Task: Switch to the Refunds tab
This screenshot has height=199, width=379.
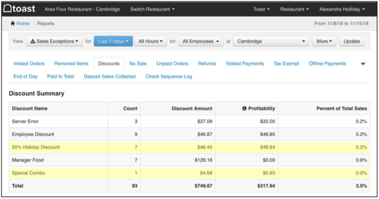Action: click(207, 64)
